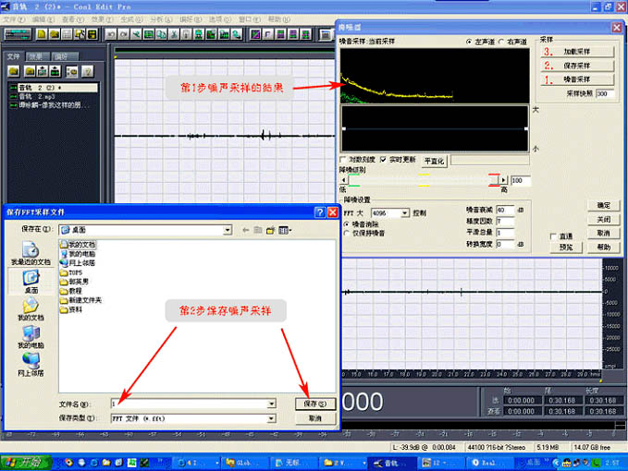This screenshot has height=471, width=628.
Task: Click the noise reduction level slider track
Action: pos(423,180)
